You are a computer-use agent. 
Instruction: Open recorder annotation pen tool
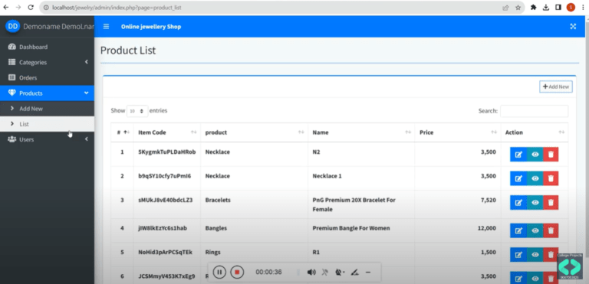point(354,272)
